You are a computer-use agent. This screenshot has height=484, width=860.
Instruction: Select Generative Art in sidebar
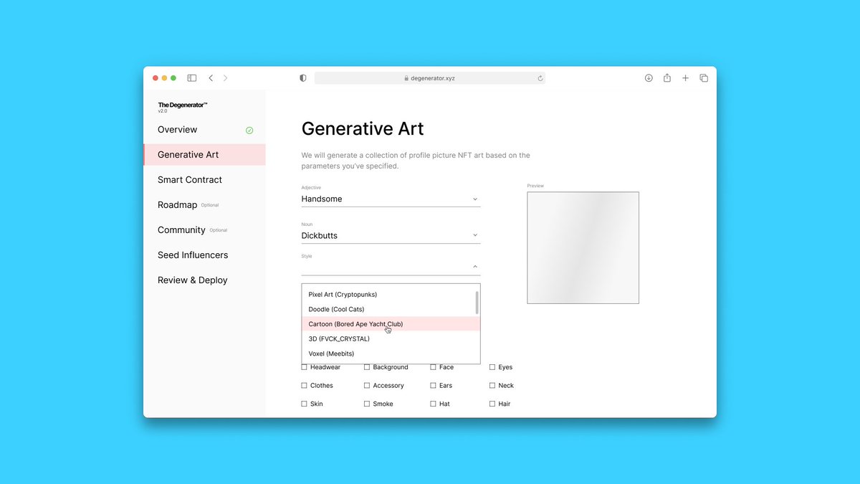pyautogui.click(x=204, y=155)
